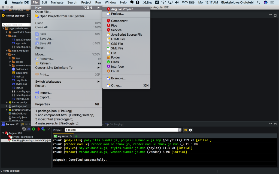Collapse the src folder

coord(7,54)
